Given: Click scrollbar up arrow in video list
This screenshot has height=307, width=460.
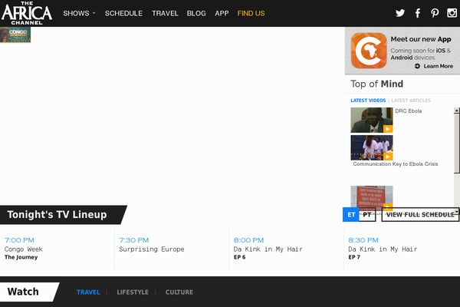Looking at the screenshot, I should click(456, 111).
